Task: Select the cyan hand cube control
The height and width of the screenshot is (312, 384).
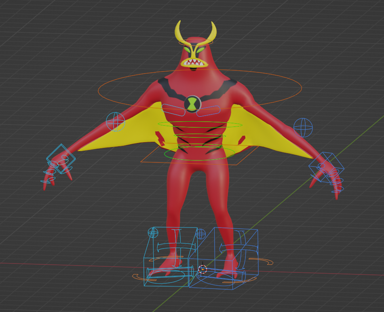Action: click(61, 159)
